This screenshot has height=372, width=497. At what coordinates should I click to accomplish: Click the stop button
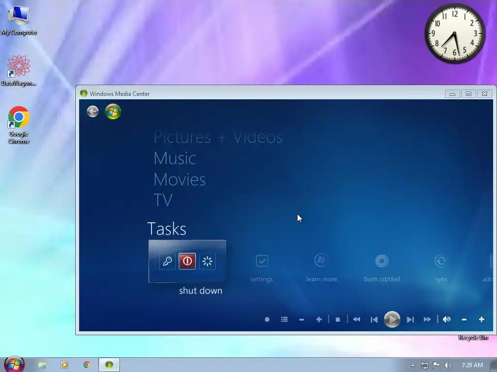click(x=338, y=320)
